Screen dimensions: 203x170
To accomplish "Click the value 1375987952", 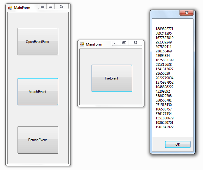I will click(x=164, y=82).
